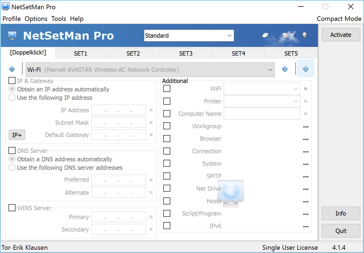Open Browser settings via its ellipsis
The height and width of the screenshot is (253, 364).
click(x=306, y=139)
